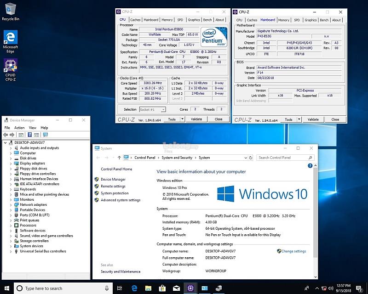Click Control Panel Home link
Screen dimensions: 368x294
pyautogui.click(x=116, y=169)
